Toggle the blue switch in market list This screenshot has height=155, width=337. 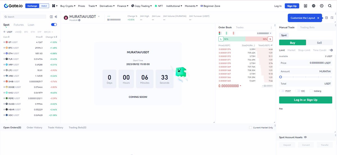54,25
